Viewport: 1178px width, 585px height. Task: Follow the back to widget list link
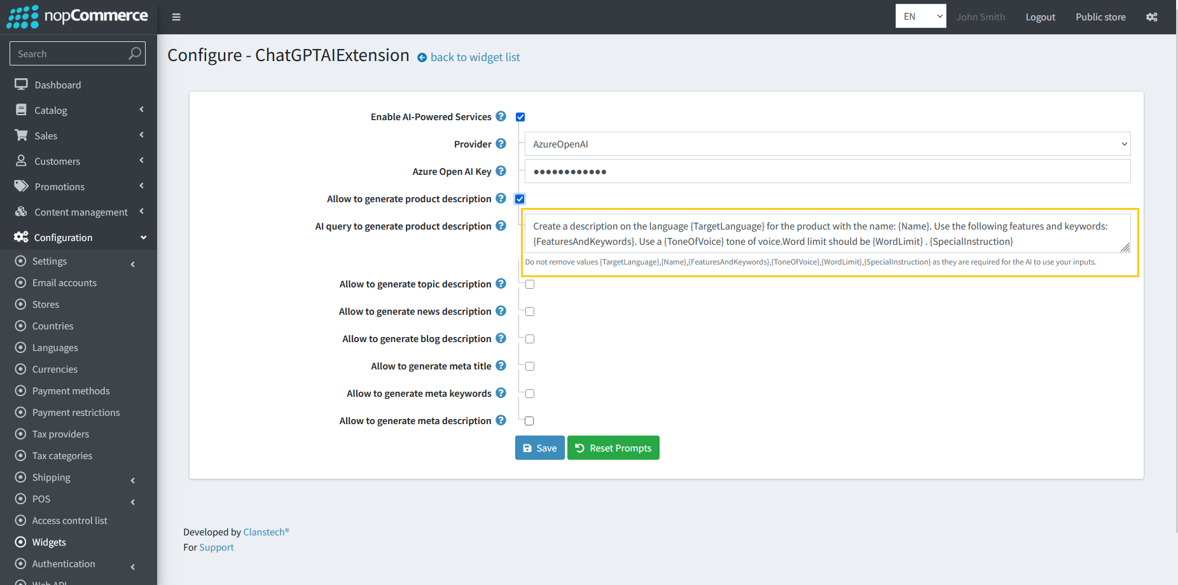pyautogui.click(x=475, y=57)
